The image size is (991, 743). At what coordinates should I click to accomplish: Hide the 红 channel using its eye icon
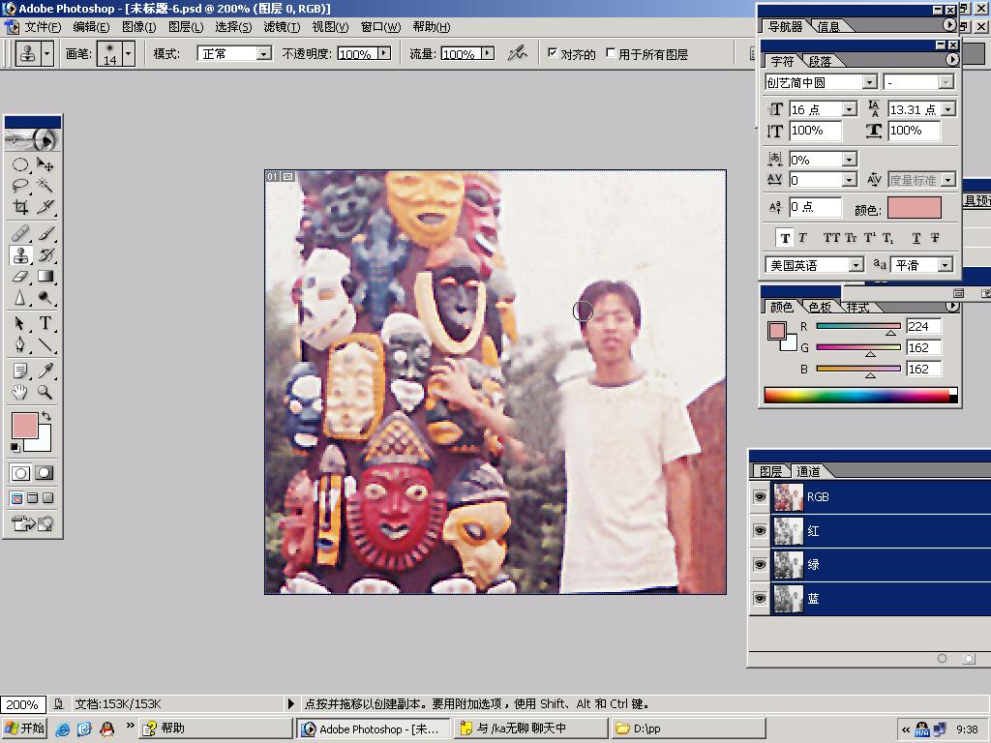coord(760,531)
